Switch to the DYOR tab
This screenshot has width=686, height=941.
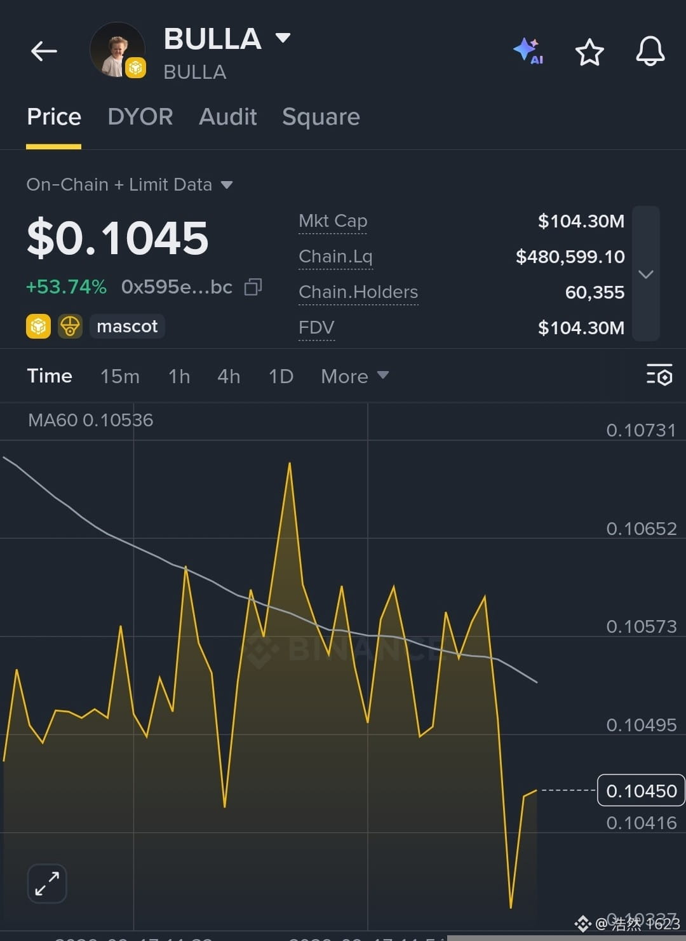coord(140,117)
